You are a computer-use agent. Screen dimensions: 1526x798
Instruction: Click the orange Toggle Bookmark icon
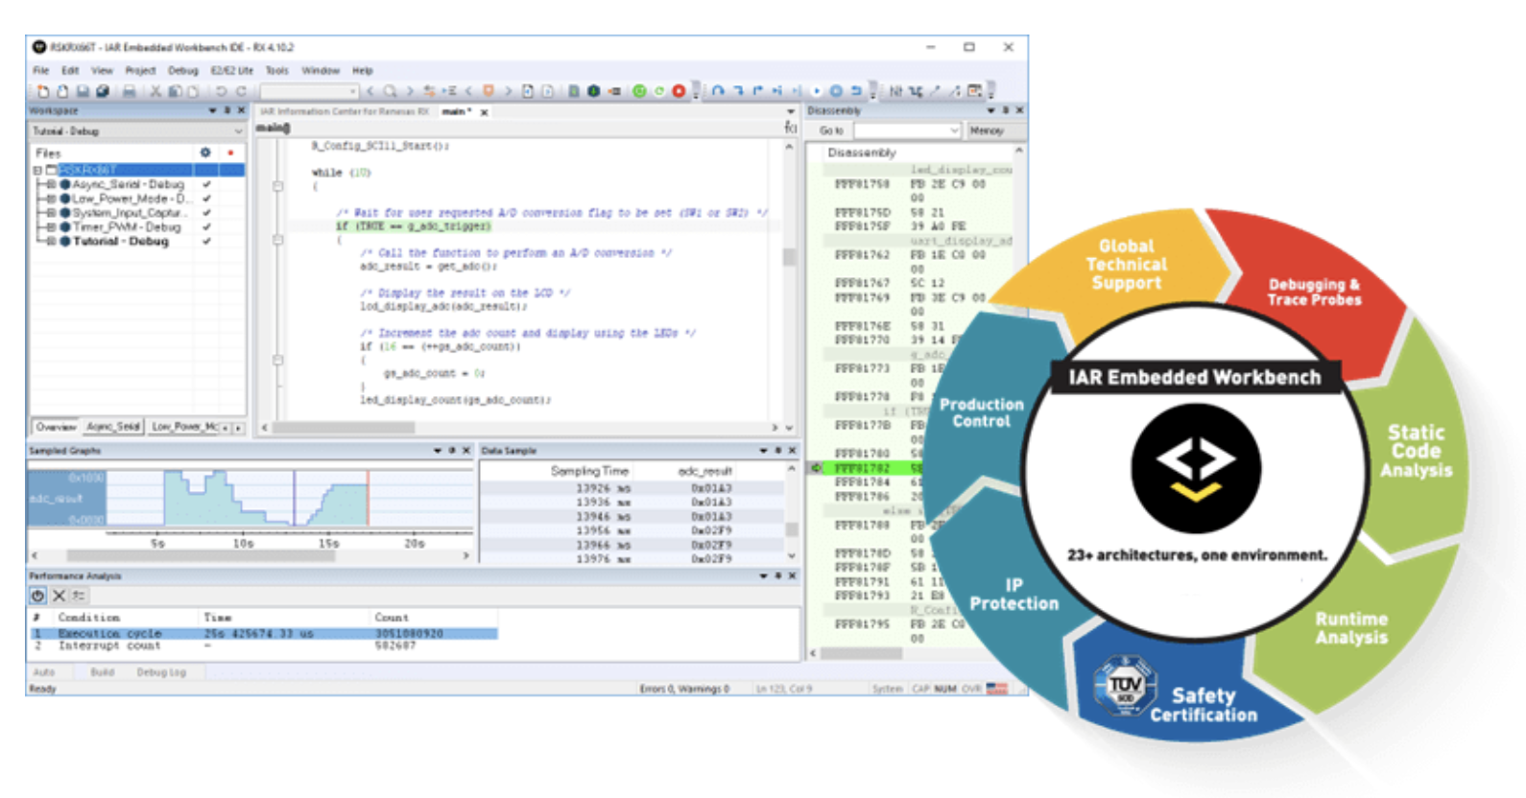tap(489, 91)
